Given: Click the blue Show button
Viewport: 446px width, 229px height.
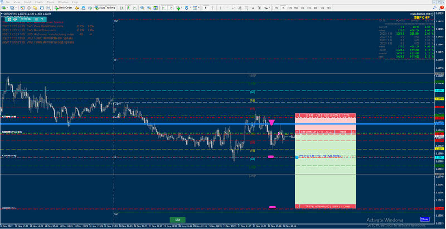Looking at the screenshot, I should point(425,219).
